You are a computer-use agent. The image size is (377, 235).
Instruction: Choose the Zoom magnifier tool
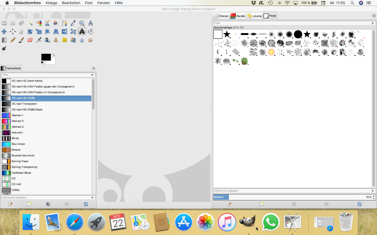[82, 23]
